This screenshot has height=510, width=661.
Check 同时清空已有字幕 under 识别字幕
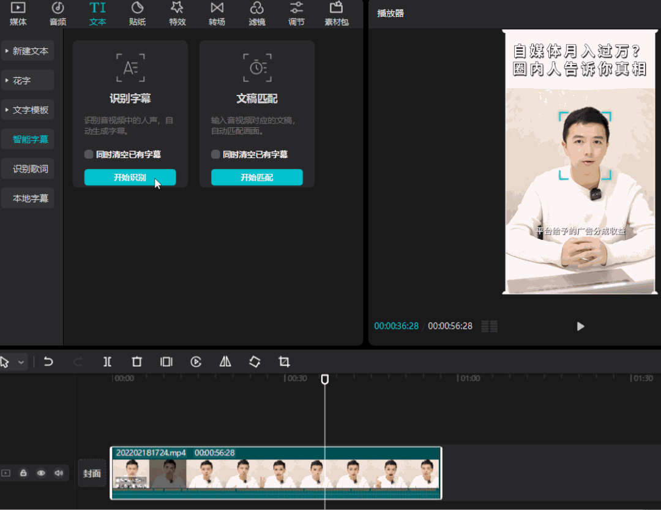(x=89, y=154)
